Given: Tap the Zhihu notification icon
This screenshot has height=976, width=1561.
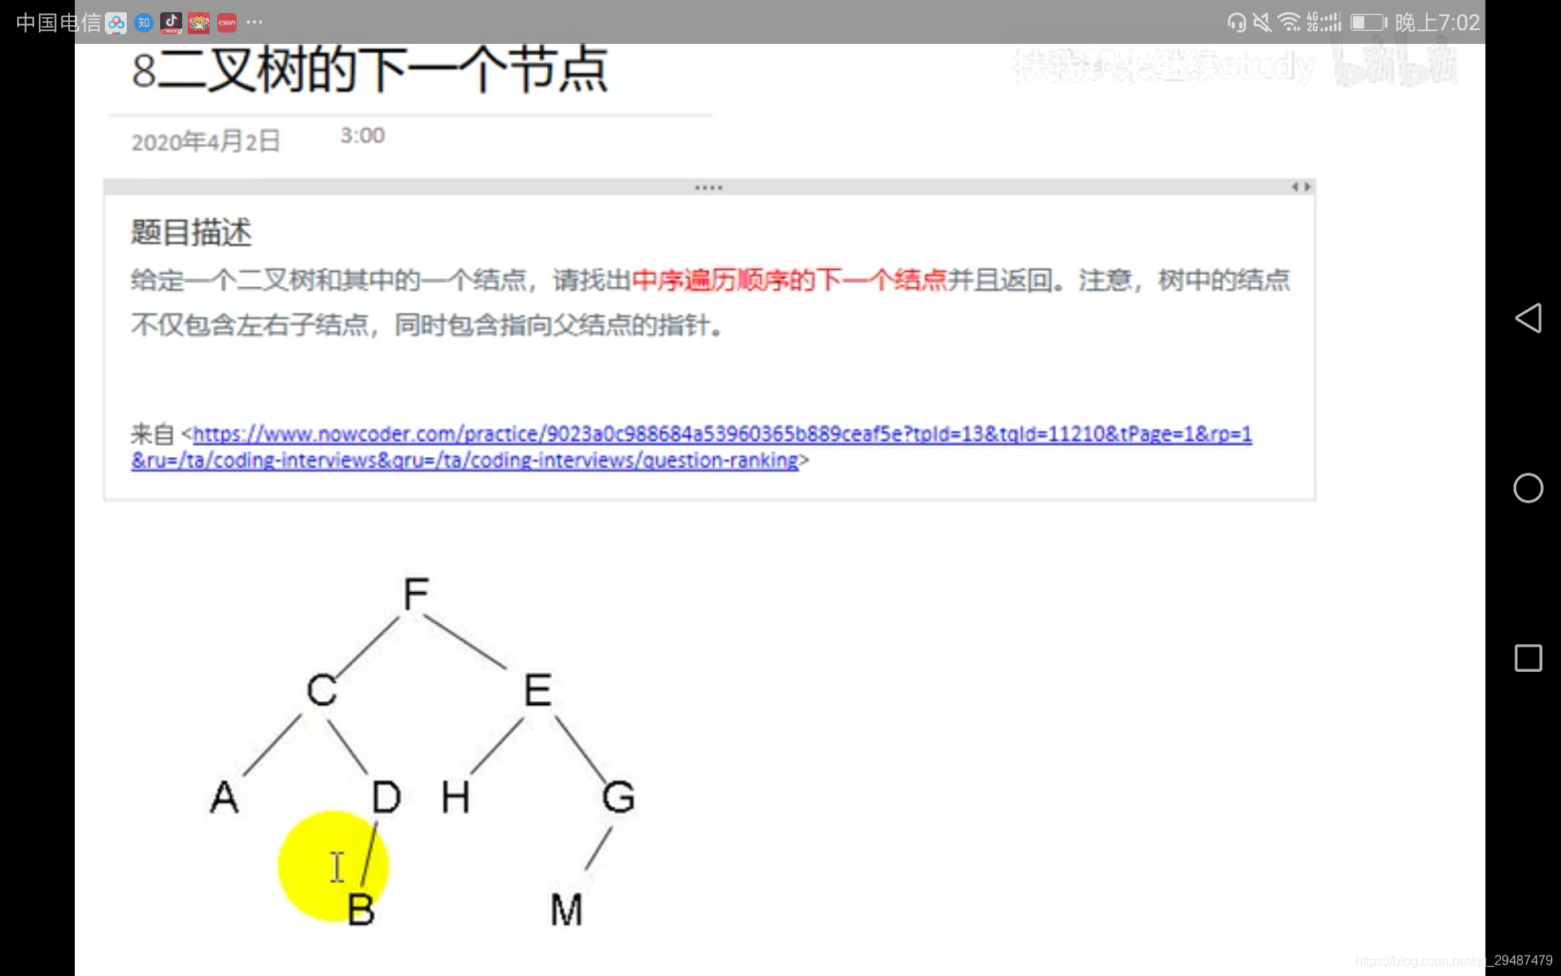Looking at the screenshot, I should [x=144, y=23].
